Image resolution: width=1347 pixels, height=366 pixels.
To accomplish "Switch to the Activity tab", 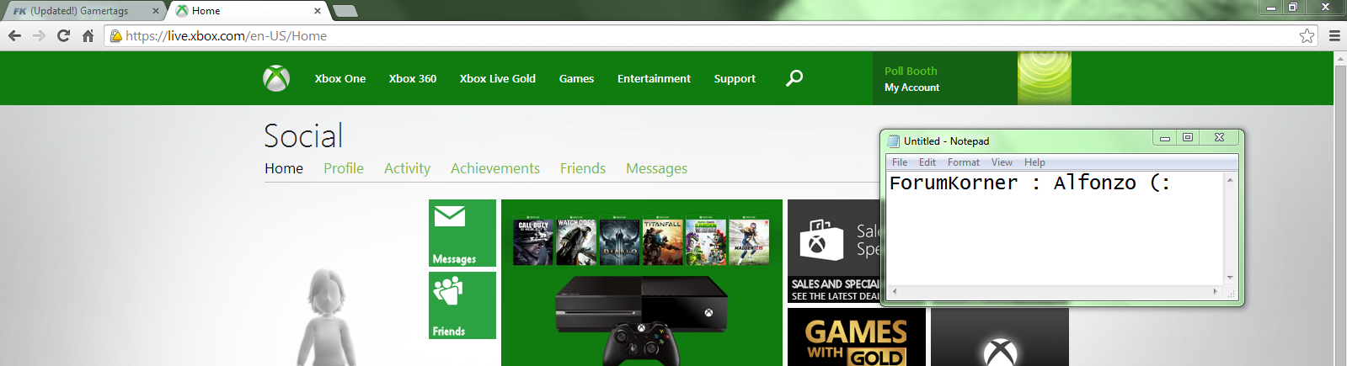I will click(x=407, y=168).
